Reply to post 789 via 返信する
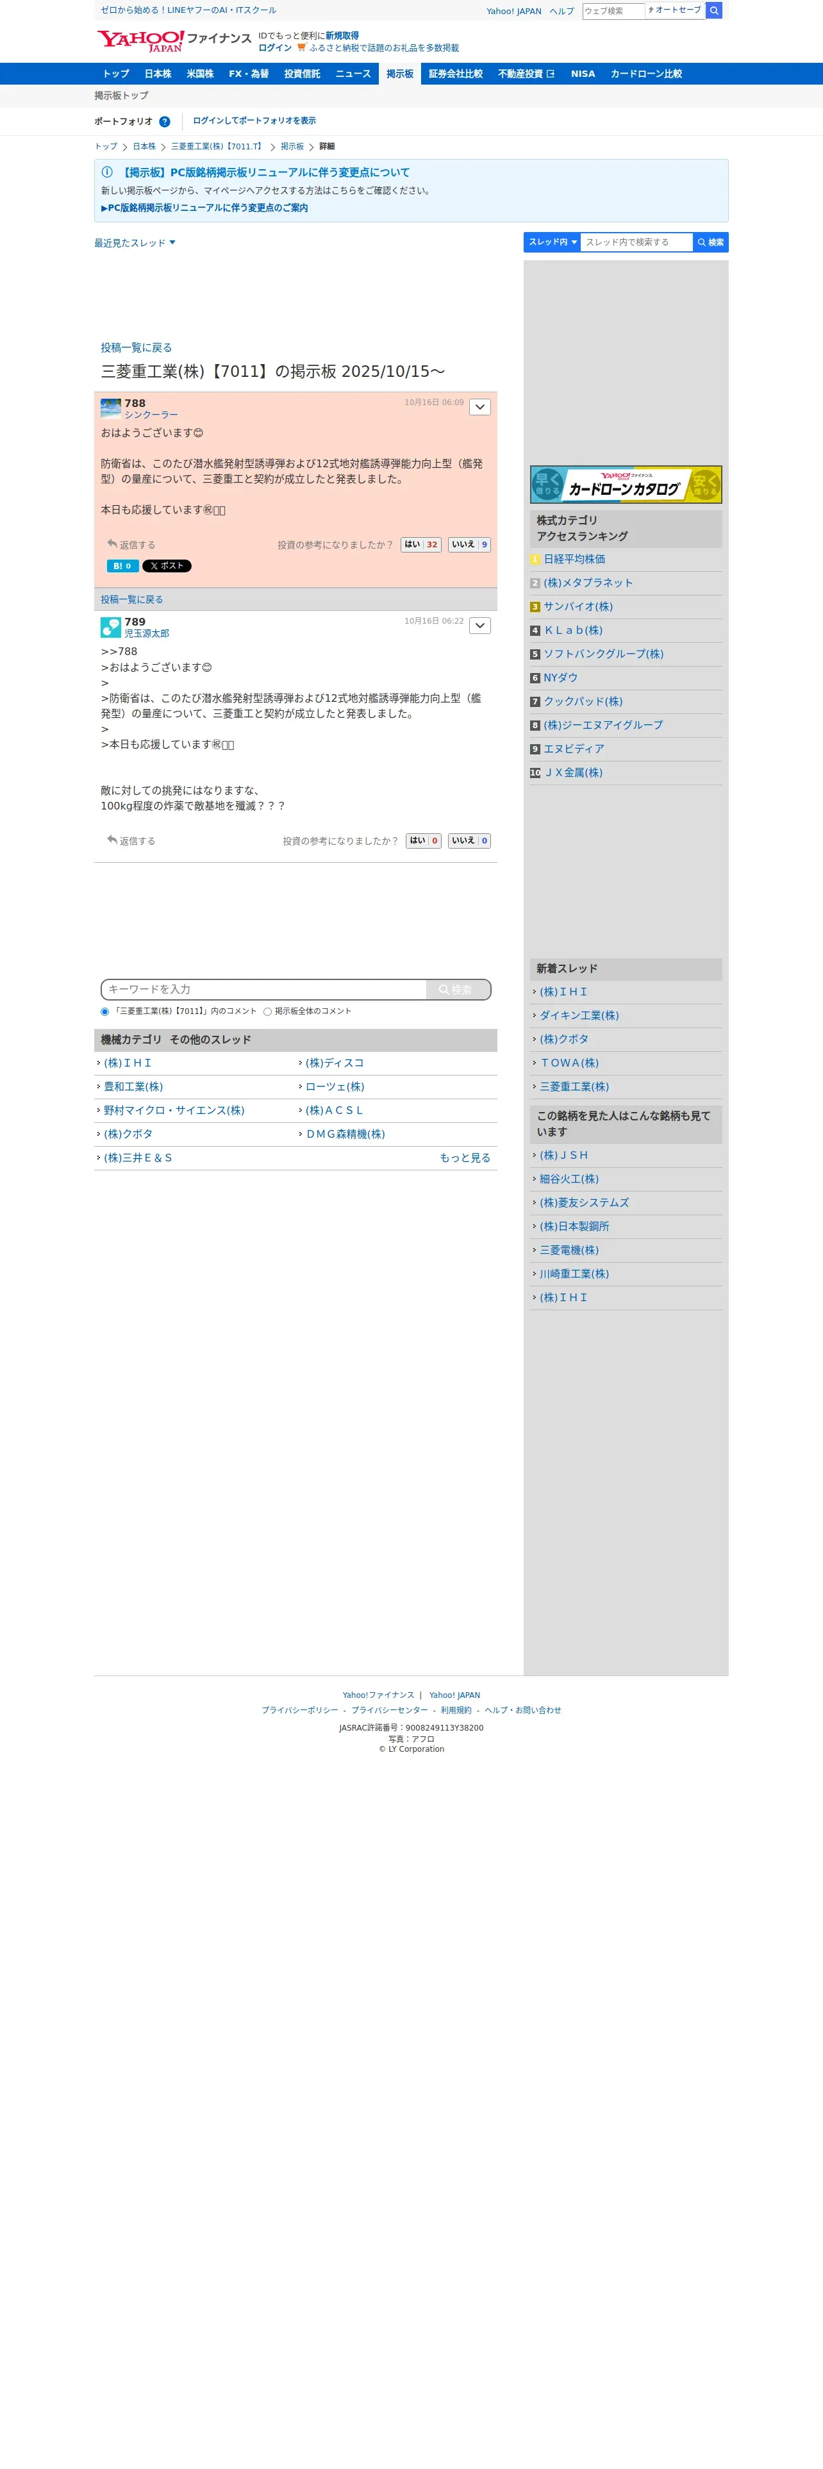Image resolution: width=823 pixels, height=2469 pixels. pos(131,840)
